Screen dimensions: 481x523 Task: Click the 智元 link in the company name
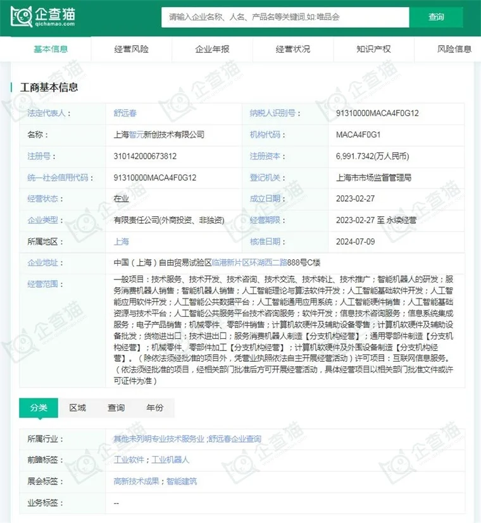pos(136,135)
